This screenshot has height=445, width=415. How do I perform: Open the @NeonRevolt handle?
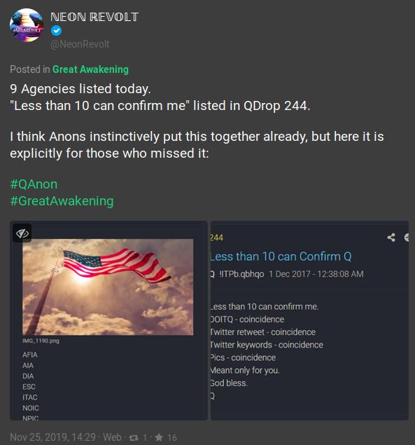coord(80,44)
